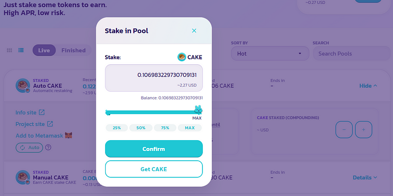Close the Stake in Pool dialog
393x196 pixels.
[194, 31]
